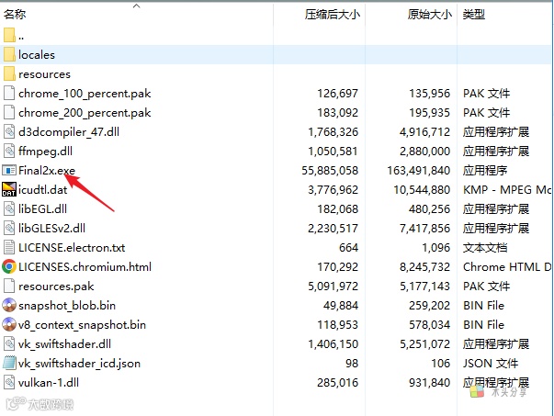Click the original size 480,256
The height and width of the screenshot is (416, 554).
point(430,209)
